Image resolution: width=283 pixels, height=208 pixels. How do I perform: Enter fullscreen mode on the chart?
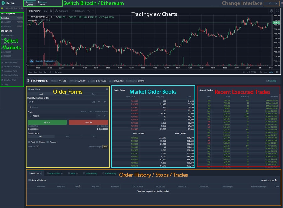(x=277, y=11)
